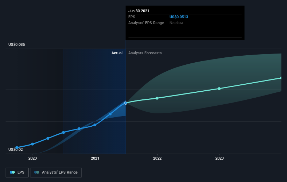Click the 2022 x-axis label

(157, 158)
